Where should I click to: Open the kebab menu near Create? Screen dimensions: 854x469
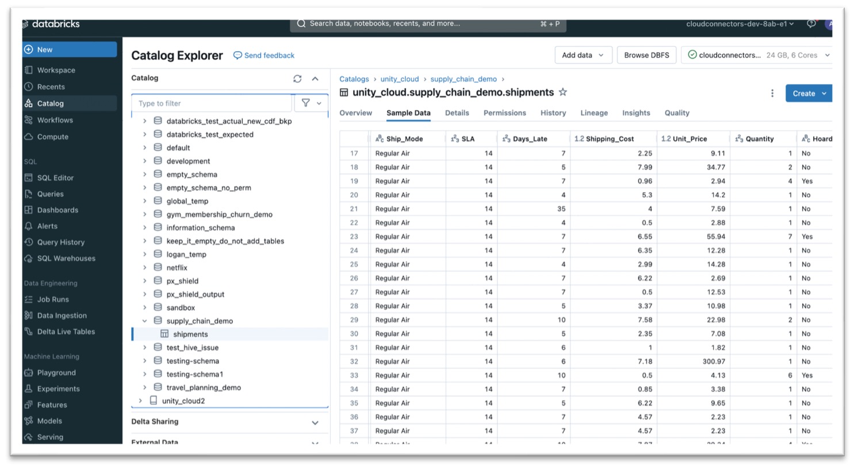tap(772, 93)
